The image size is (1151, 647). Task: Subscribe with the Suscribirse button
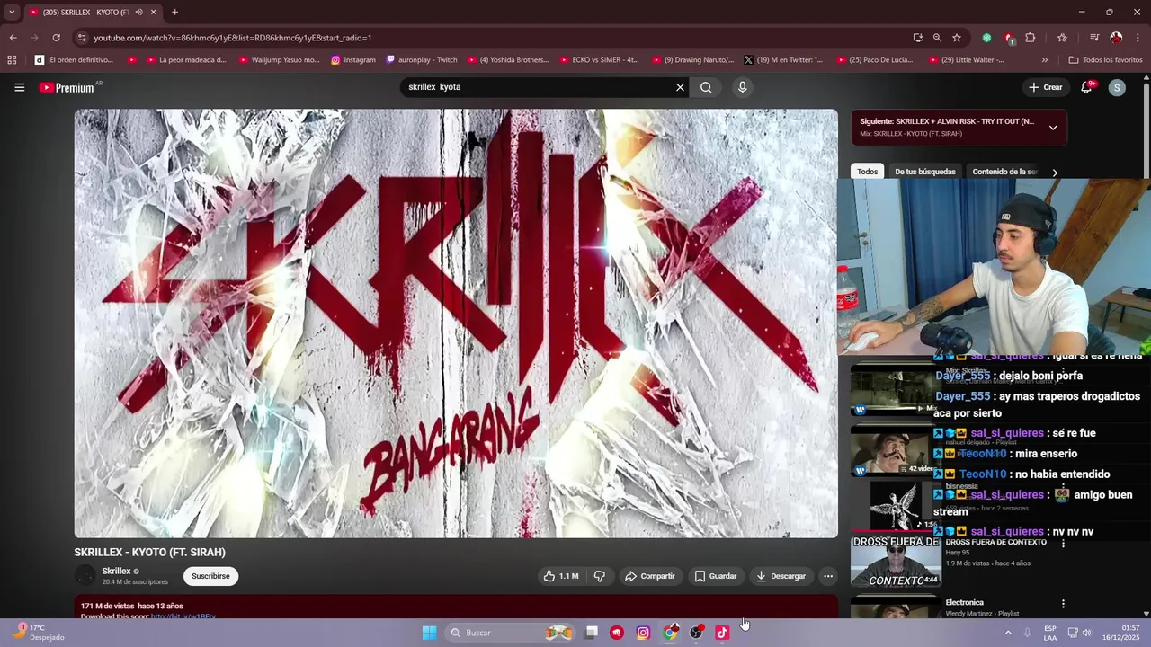(210, 576)
